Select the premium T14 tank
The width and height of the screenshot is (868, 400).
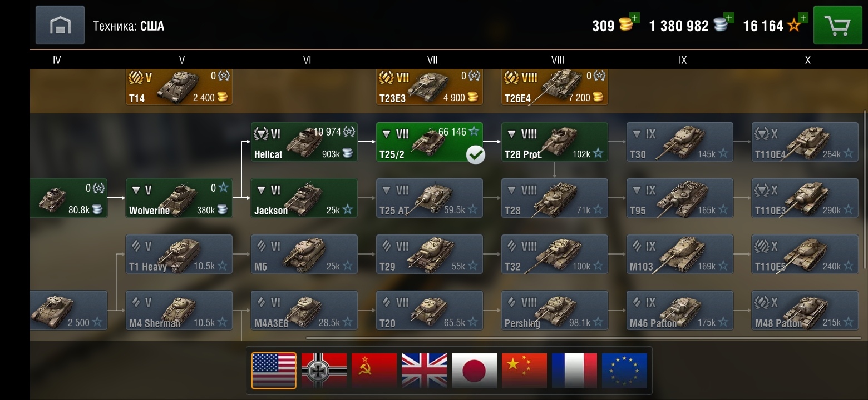pos(179,87)
